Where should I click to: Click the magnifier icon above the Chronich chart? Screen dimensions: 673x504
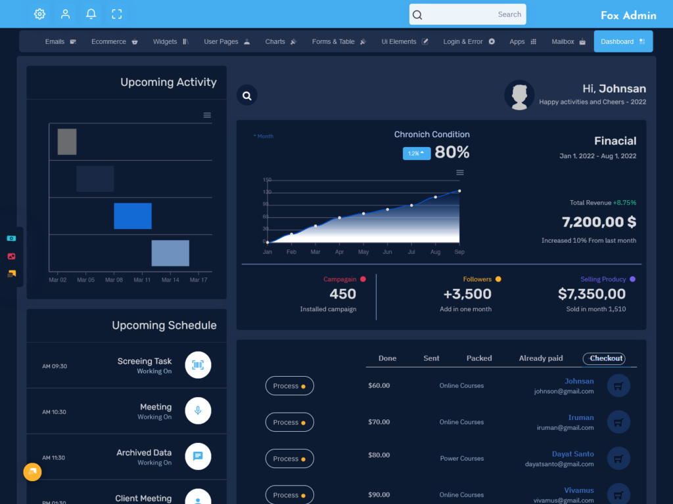coord(246,94)
